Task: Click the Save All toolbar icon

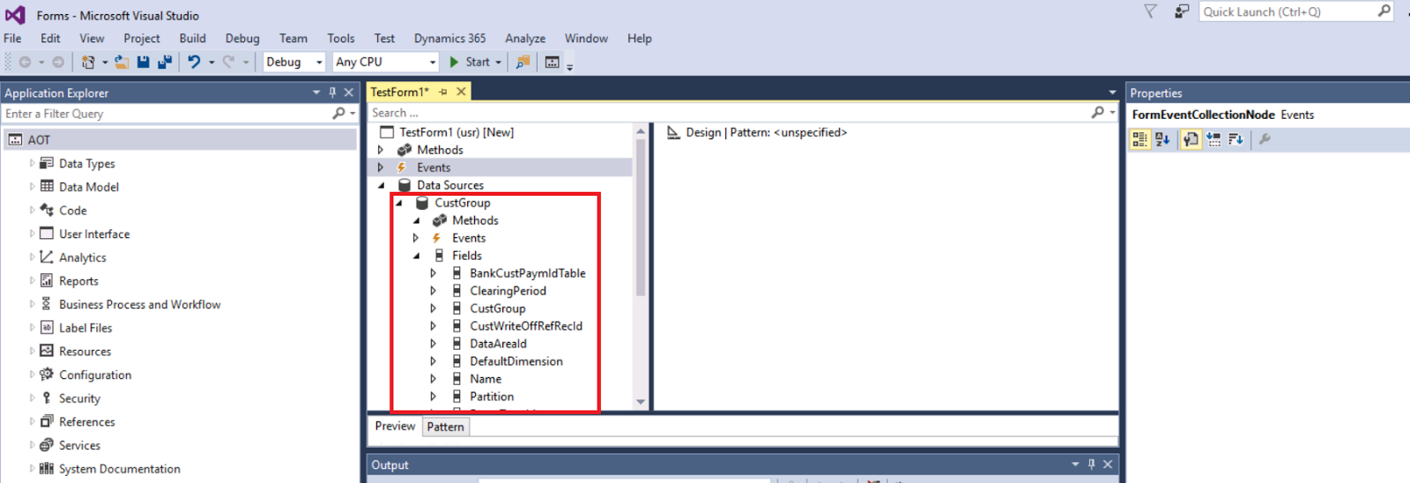Action: point(165,62)
